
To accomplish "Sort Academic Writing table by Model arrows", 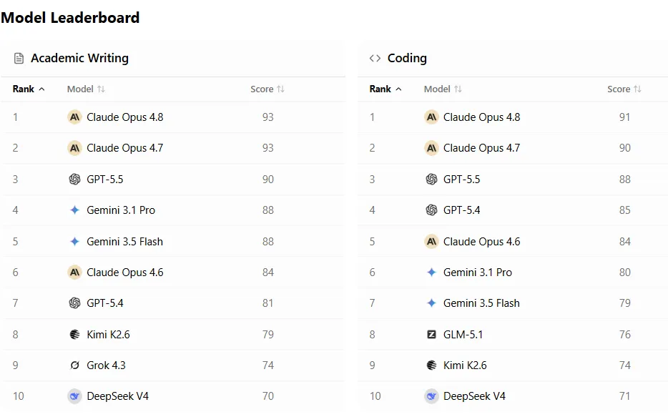I will coord(101,89).
